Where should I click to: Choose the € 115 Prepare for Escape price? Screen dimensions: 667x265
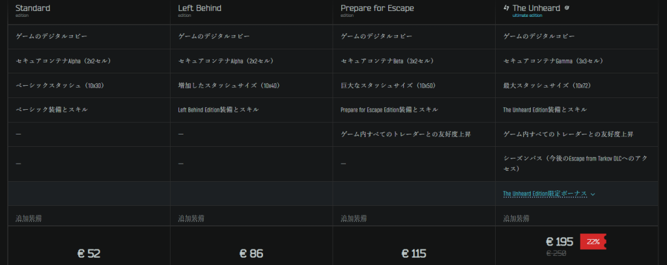click(x=414, y=253)
